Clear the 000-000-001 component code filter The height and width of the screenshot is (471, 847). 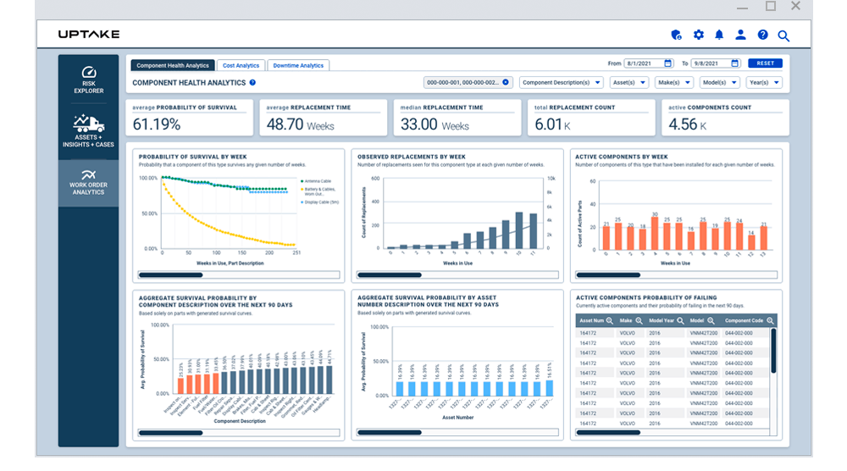click(506, 82)
